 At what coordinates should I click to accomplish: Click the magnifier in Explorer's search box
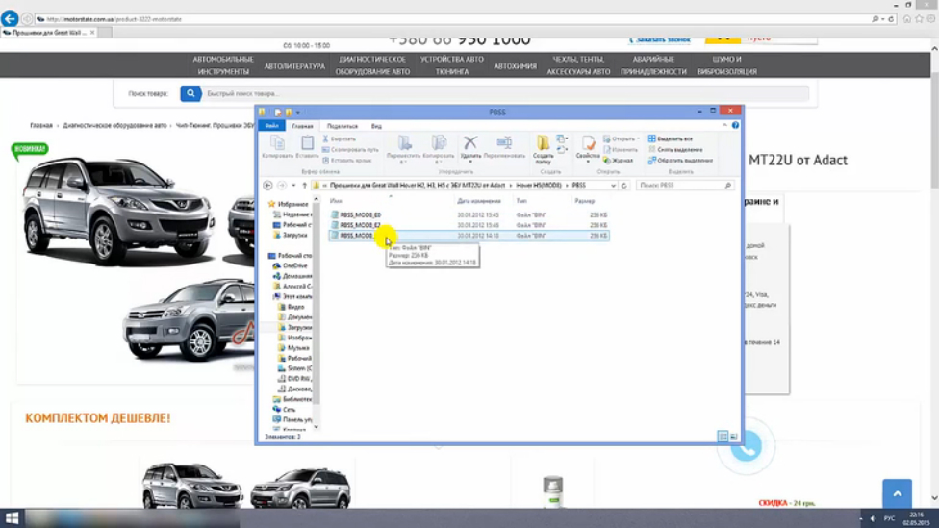(x=727, y=186)
